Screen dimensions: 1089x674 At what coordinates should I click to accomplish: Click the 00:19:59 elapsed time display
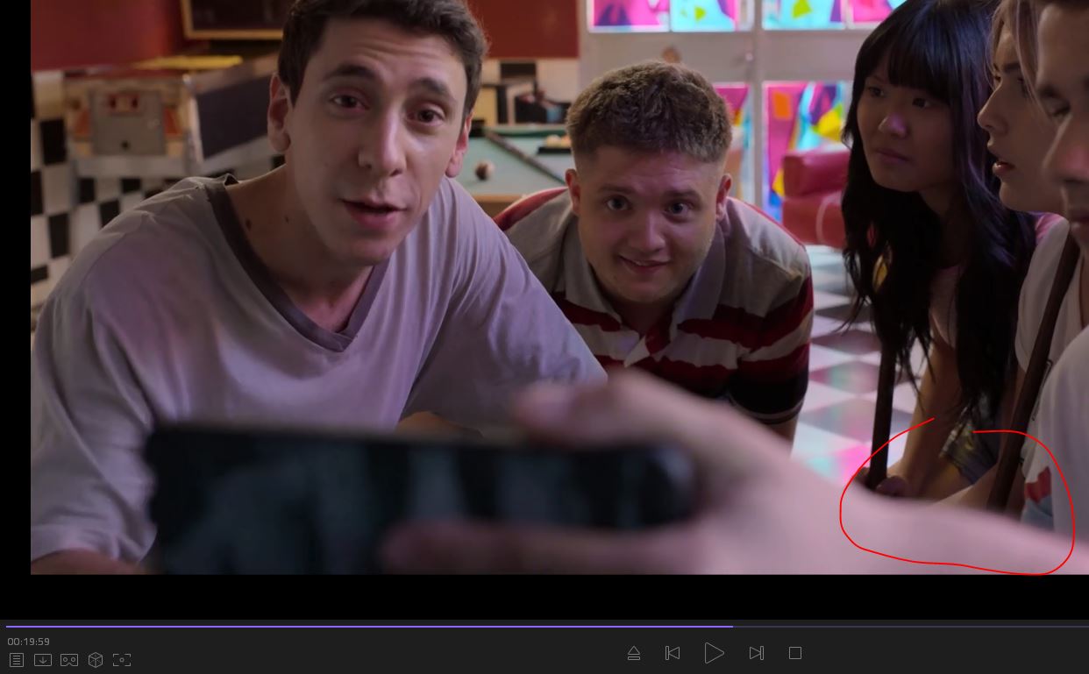click(x=29, y=642)
